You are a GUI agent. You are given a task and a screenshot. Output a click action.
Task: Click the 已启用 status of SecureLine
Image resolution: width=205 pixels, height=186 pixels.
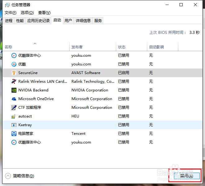click(x=124, y=73)
